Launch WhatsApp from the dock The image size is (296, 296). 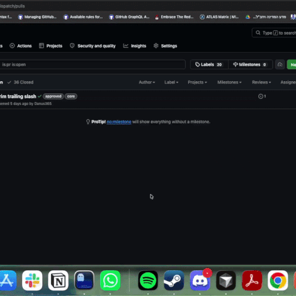click(x=110, y=280)
